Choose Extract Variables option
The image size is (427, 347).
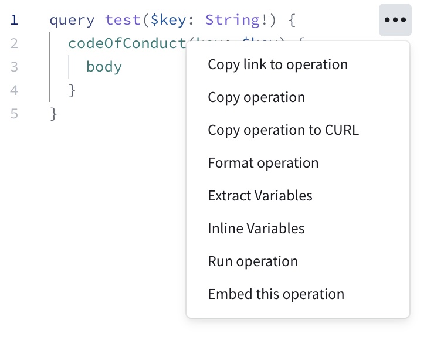tap(260, 196)
